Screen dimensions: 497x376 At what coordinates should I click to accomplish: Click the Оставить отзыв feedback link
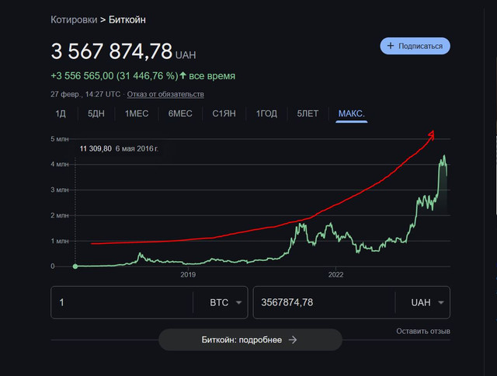[423, 331]
